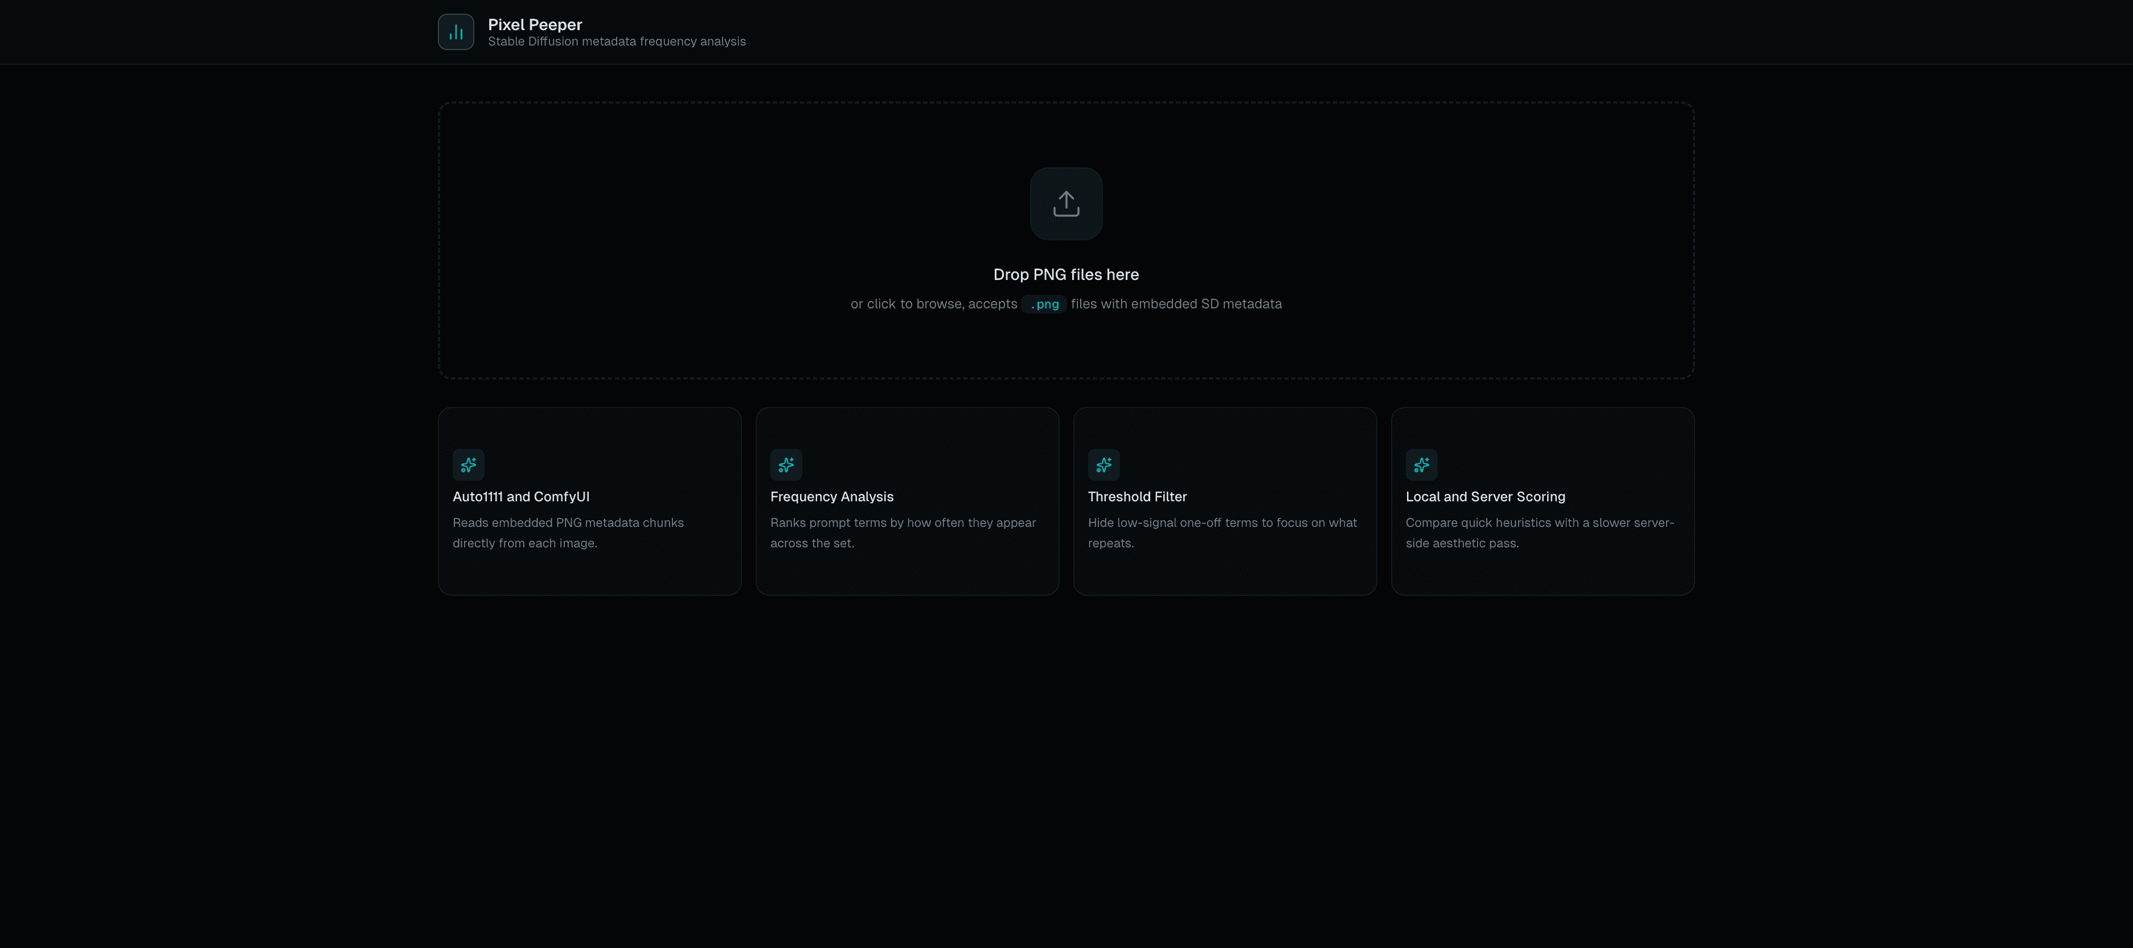Click the subtitle "Stable Diffusion metadata frequency analysis"

[x=617, y=42]
